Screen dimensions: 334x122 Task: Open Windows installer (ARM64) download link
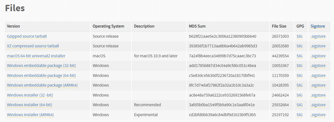pyautogui.click(x=30, y=115)
